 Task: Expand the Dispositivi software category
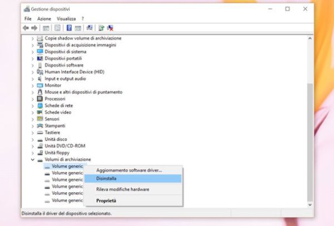(33, 66)
